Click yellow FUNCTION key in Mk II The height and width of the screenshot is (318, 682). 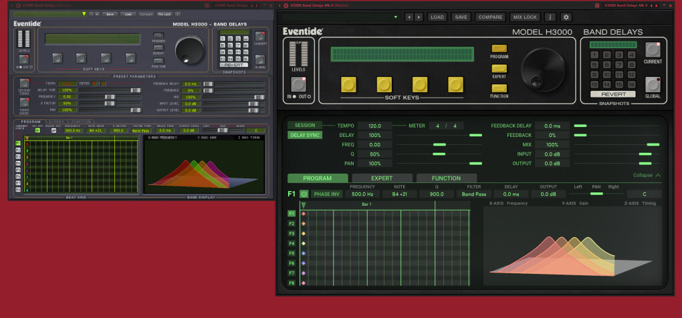499,88
